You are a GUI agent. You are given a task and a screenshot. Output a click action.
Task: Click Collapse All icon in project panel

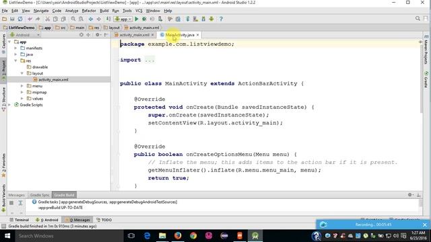tap(88, 35)
